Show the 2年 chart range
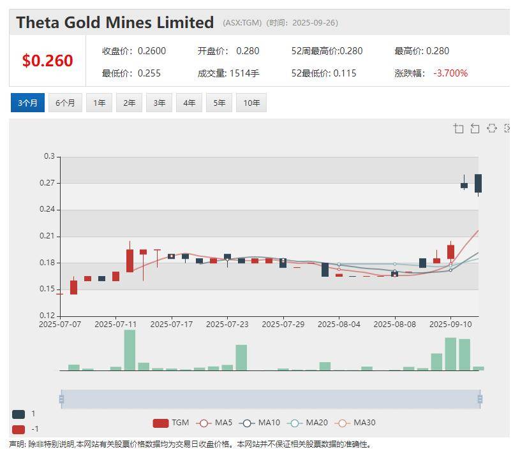Screen dimensions: 520x468 129,103
